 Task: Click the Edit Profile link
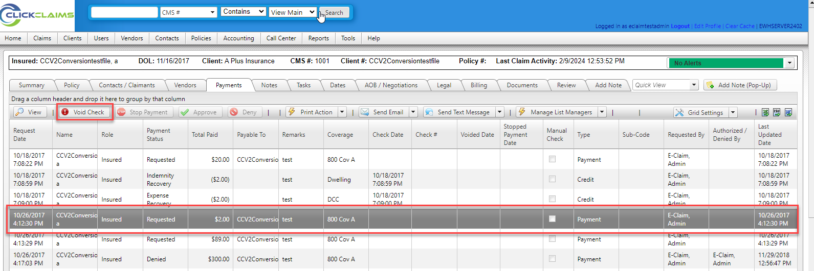click(707, 26)
